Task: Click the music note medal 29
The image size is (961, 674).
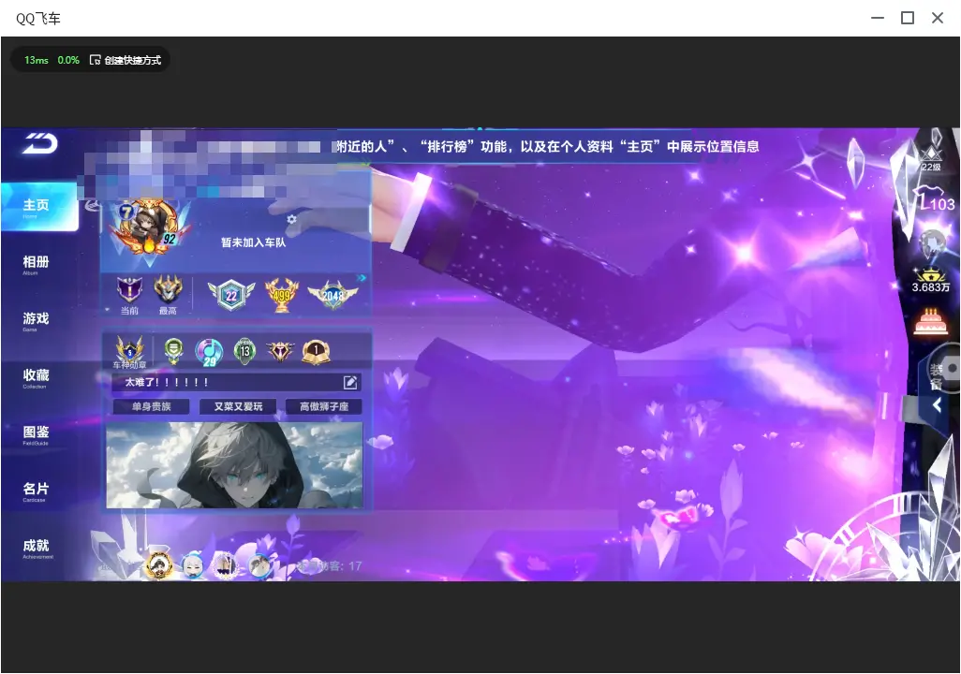Action: tap(209, 352)
